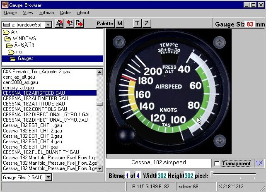Click the airspeed gauge preview image
Image resolution: width=266 pixels, height=192 pixels.
pyautogui.click(x=169, y=91)
